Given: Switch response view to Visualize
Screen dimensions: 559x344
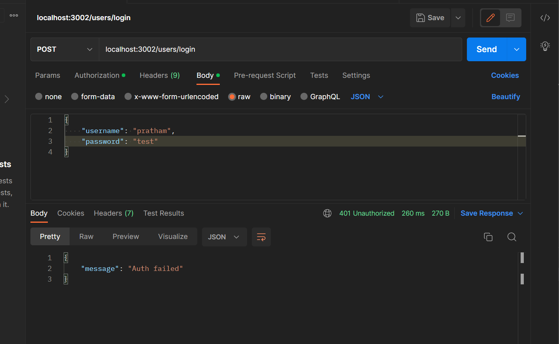Looking at the screenshot, I should click(x=173, y=237).
